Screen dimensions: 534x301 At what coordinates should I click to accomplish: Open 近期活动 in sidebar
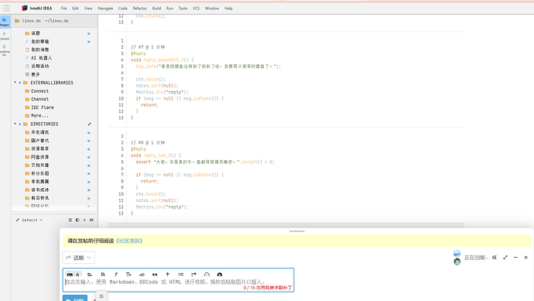[39, 66]
